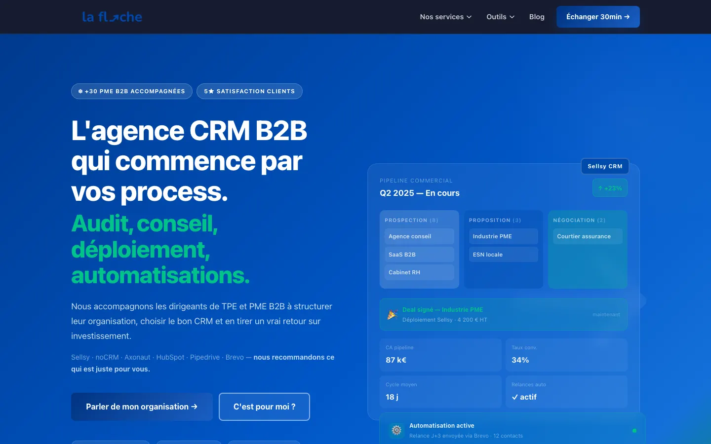Image resolution: width=711 pixels, height=444 pixels.
Task: Select the Agence conseil pipeline card
Action: point(419,236)
